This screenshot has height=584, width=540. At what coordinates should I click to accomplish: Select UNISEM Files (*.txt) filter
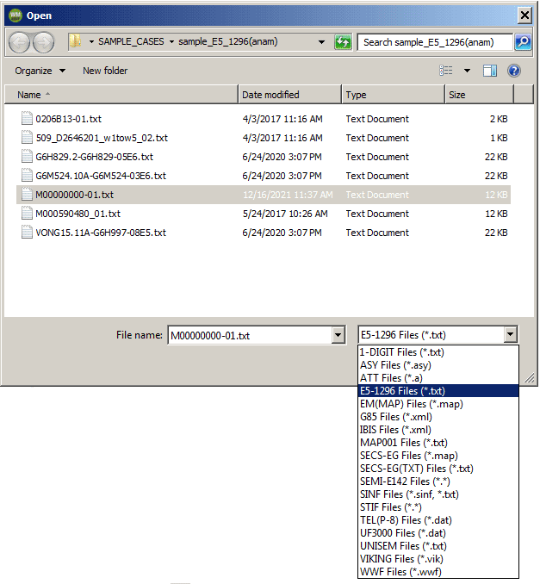pyautogui.click(x=438, y=545)
